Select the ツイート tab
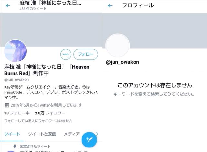 tap(12, 134)
